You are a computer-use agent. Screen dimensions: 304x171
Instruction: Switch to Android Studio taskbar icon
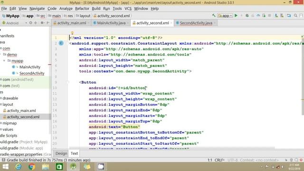click(x=73, y=167)
